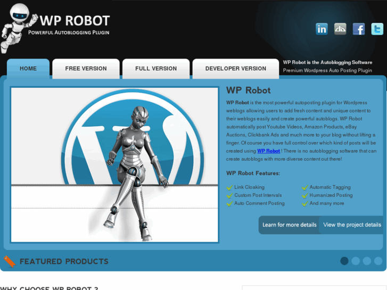Select the HOME tab
The image size is (387, 290).
(28, 69)
